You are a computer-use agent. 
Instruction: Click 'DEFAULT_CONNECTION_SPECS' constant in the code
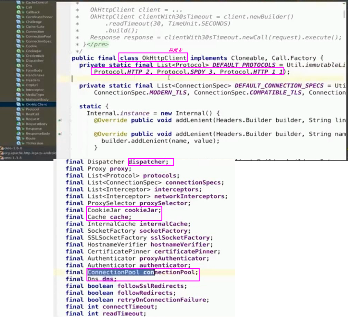coord(279,86)
